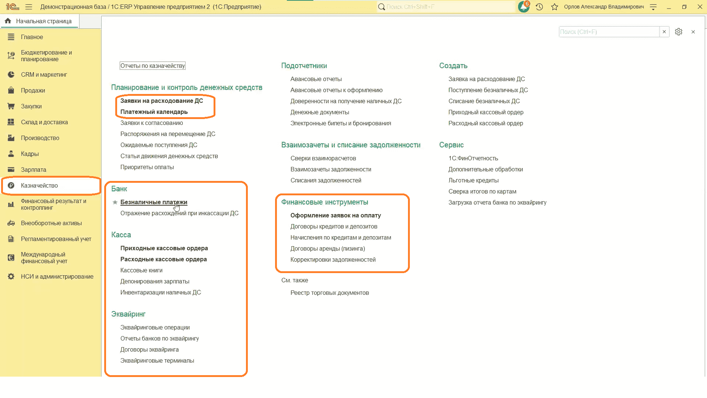This screenshot has height=398, width=707.
Task: Click user name Орлов Александр Владимирович
Action: 604,7
